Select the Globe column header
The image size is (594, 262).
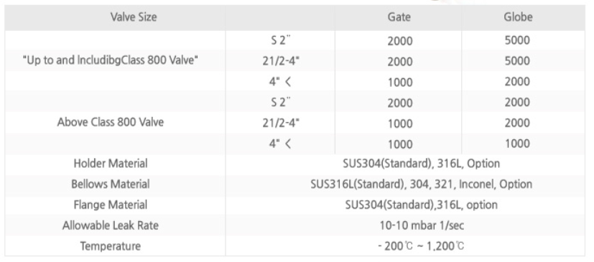(518, 17)
